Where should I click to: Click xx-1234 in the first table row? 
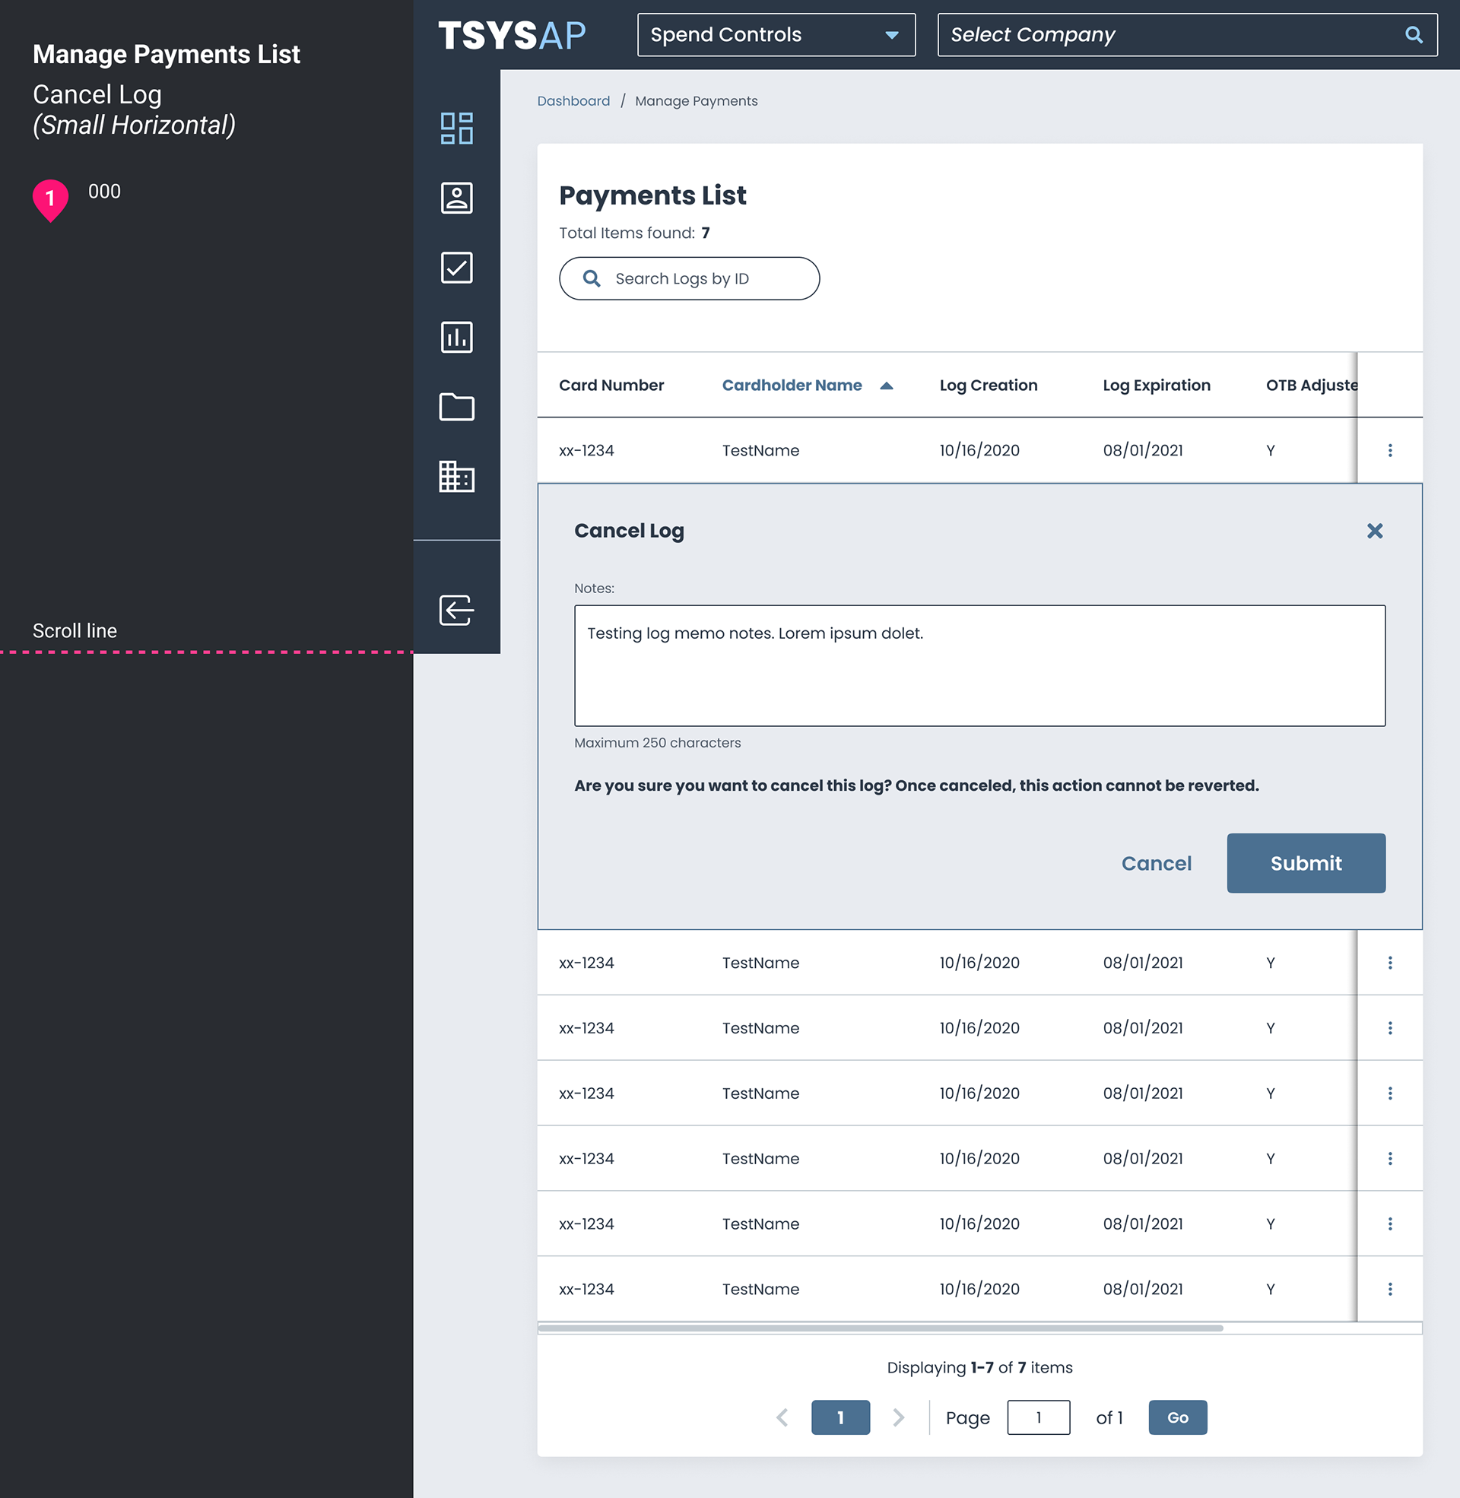click(586, 451)
